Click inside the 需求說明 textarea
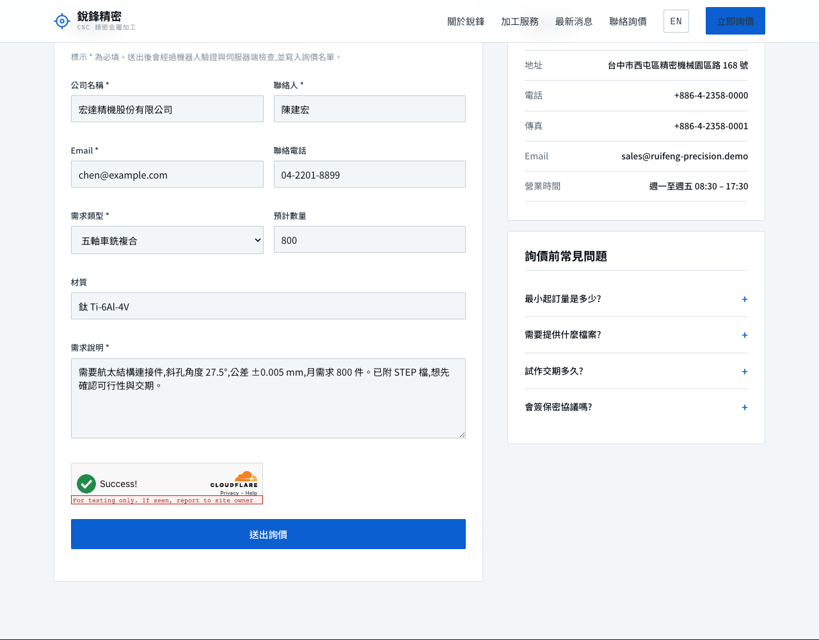The height and width of the screenshot is (640, 819). (268, 398)
